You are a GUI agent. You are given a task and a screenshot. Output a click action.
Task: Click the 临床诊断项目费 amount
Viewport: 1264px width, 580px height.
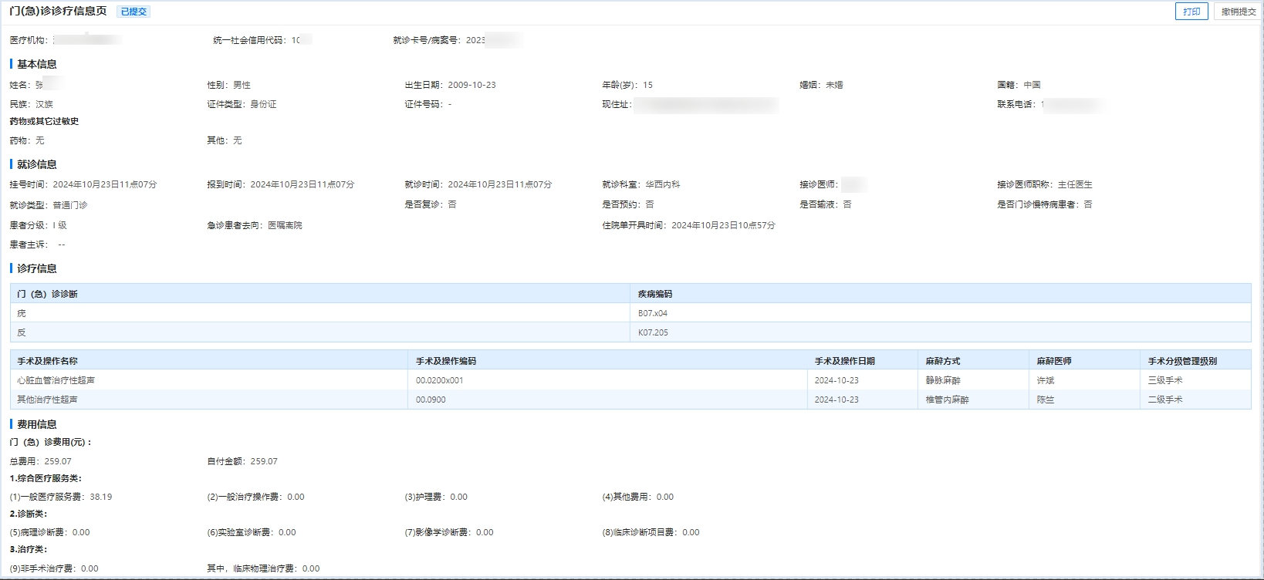[x=691, y=532]
